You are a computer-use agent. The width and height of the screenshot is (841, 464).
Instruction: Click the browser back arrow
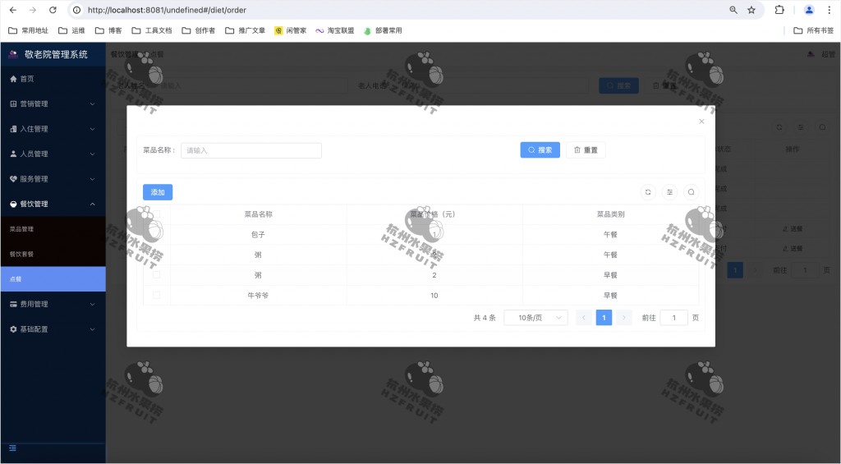tap(13, 10)
